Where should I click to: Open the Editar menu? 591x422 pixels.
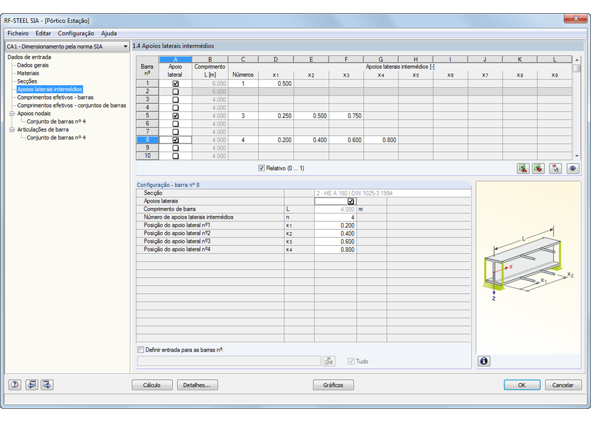pos(43,33)
